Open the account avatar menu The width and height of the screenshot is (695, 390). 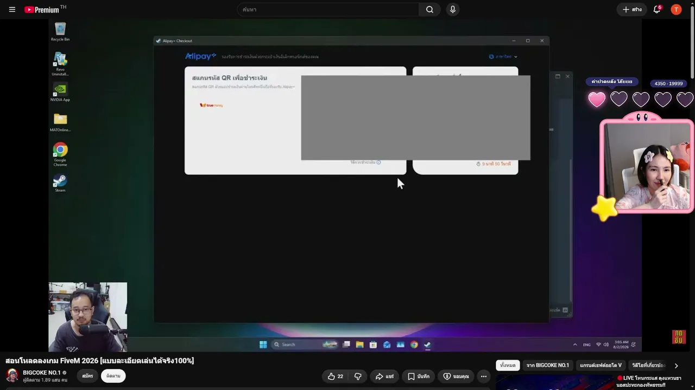676,9
